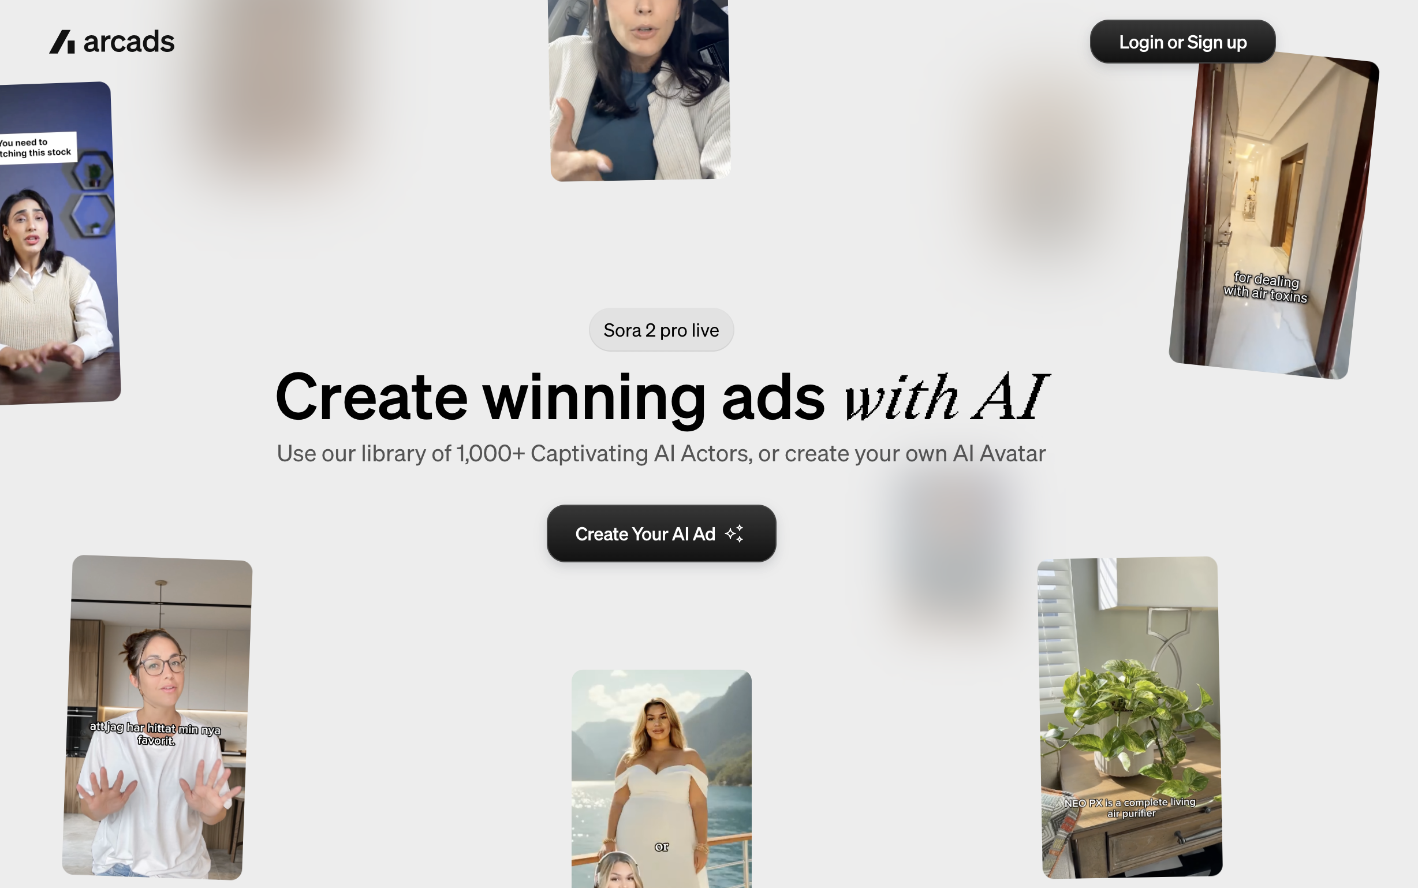This screenshot has height=888, width=1418.
Task: Click the arcads slash logo icon
Action: (62, 42)
